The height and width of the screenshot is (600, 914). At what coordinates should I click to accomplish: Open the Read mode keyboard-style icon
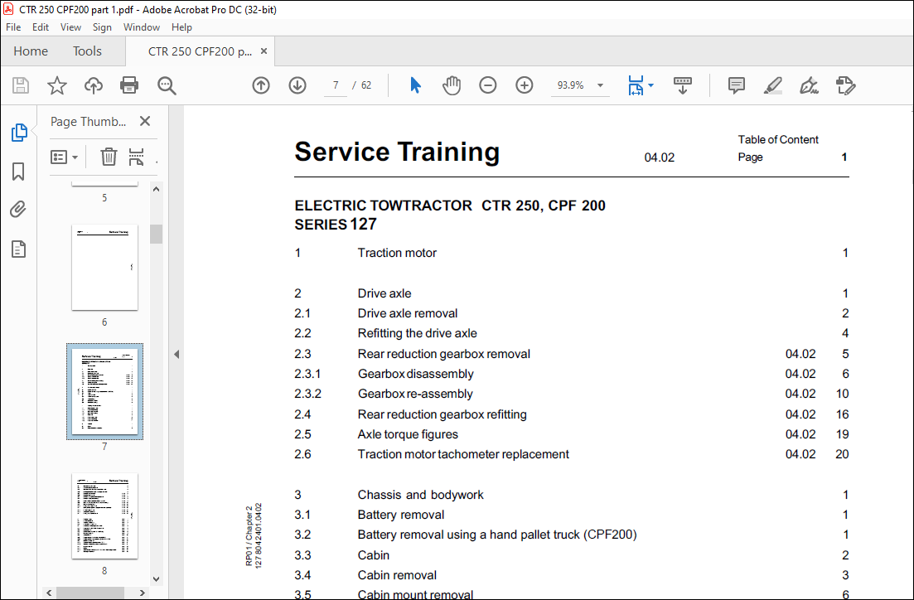683,85
